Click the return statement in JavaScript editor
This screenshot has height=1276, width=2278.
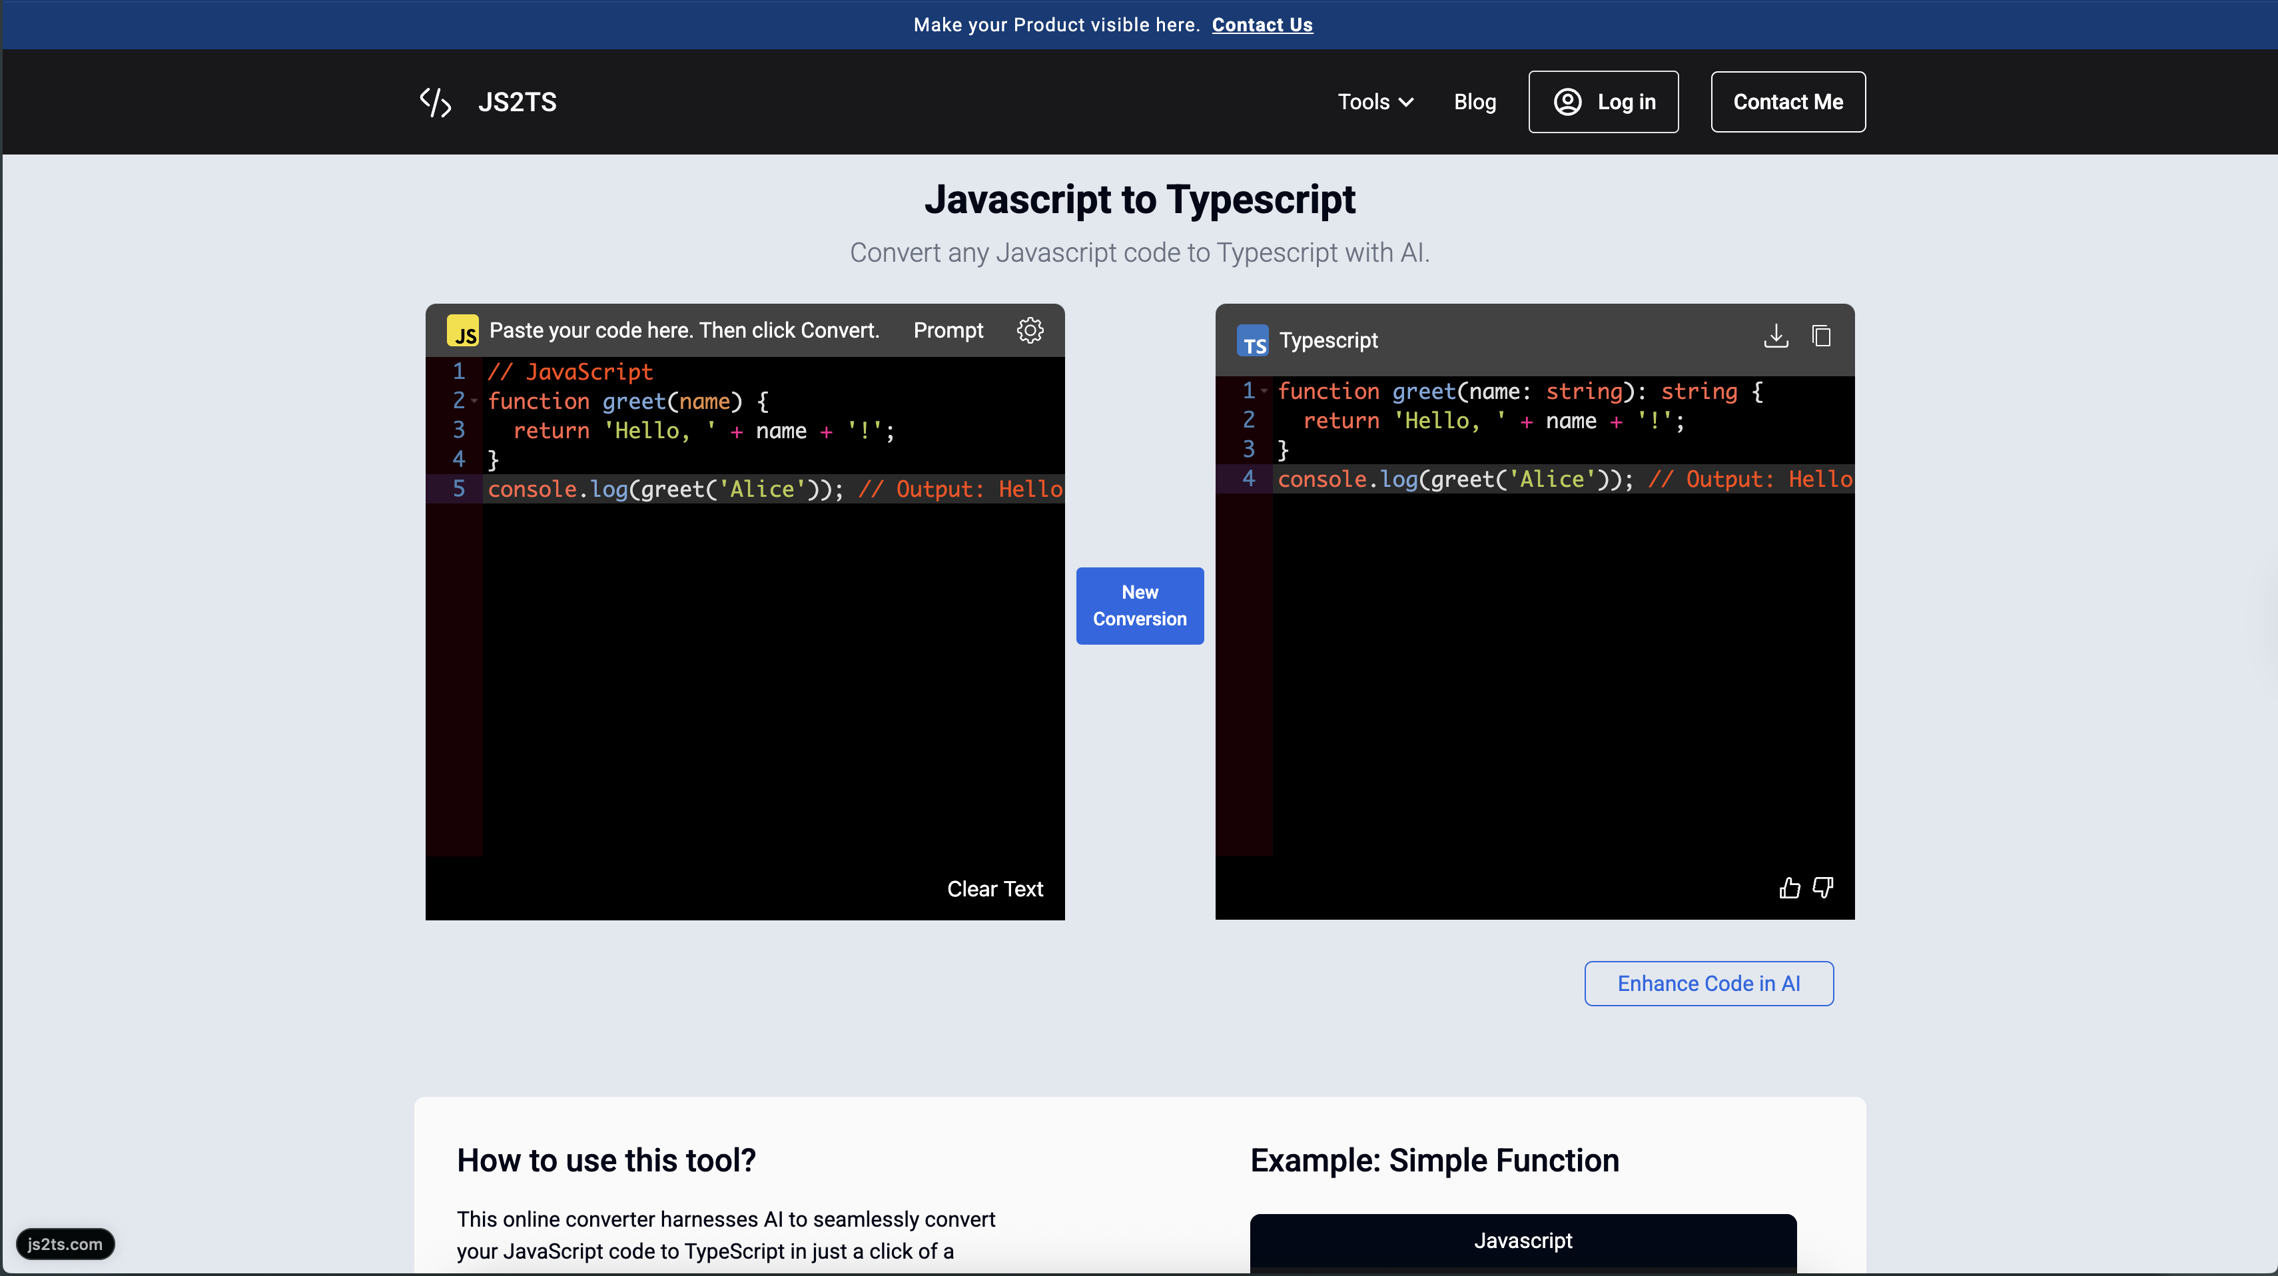click(x=704, y=431)
